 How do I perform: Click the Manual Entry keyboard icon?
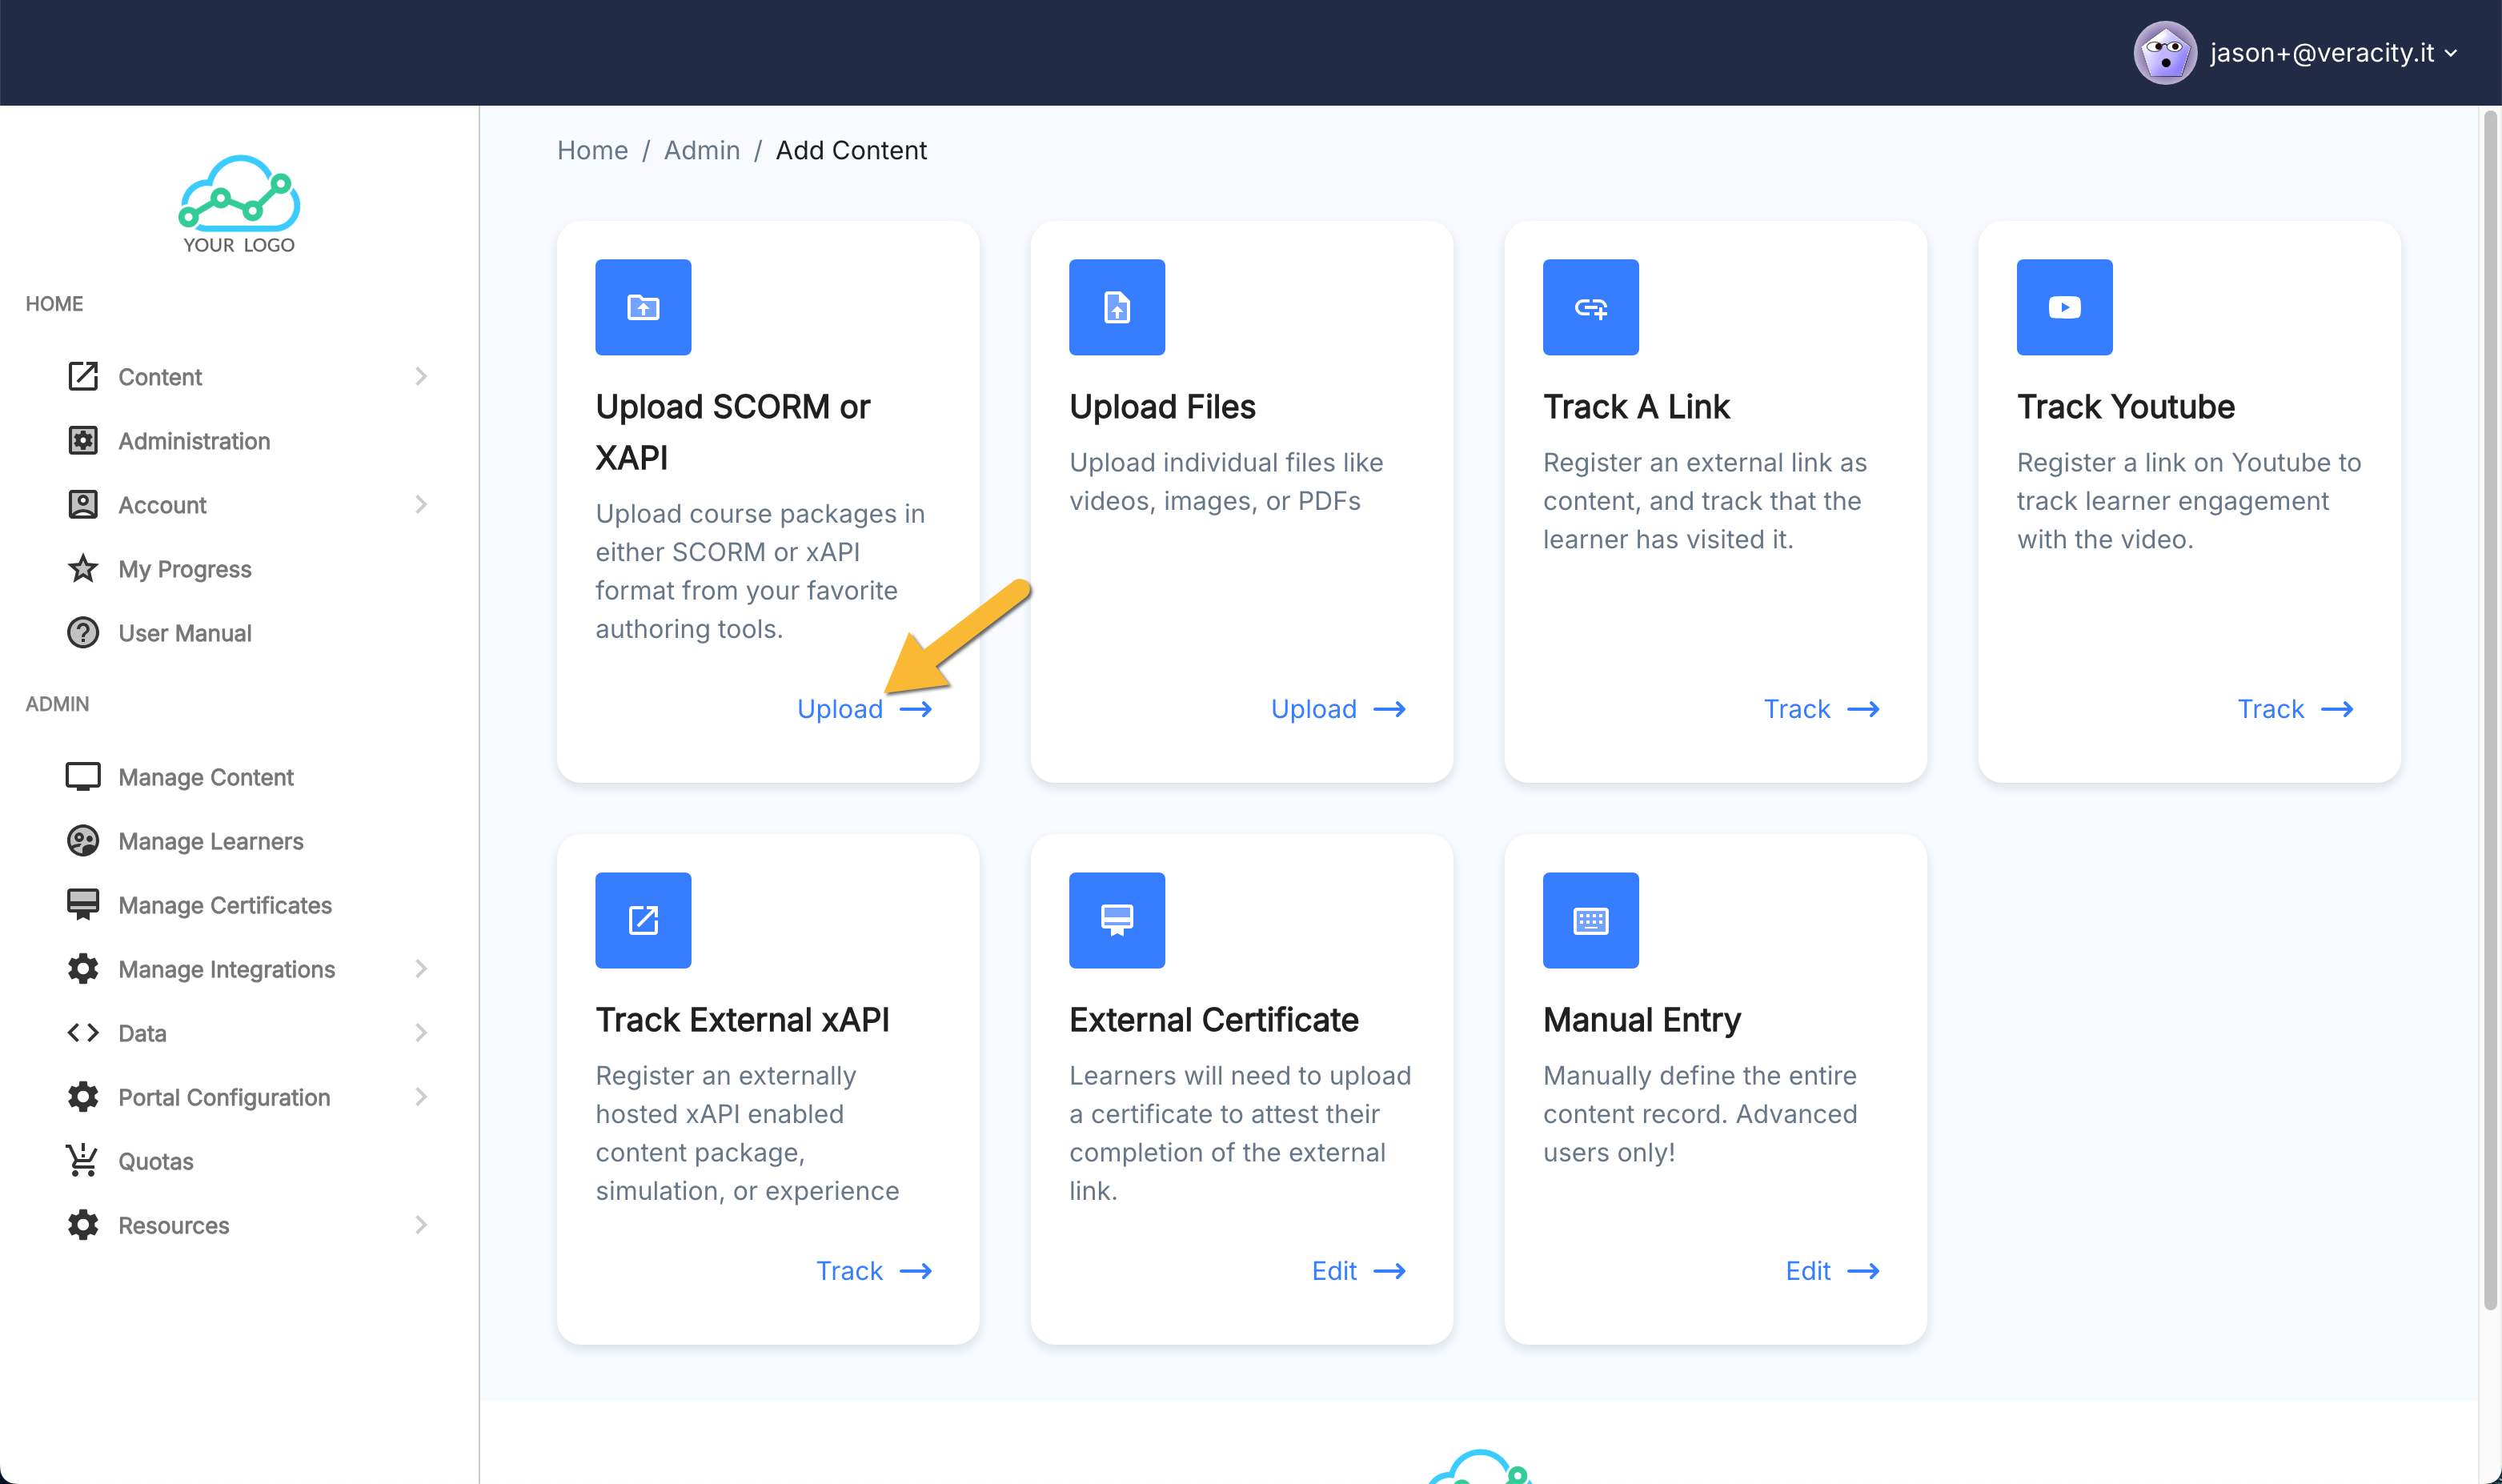(x=1590, y=920)
